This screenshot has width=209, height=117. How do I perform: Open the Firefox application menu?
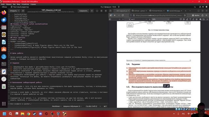[x=206, y=15]
